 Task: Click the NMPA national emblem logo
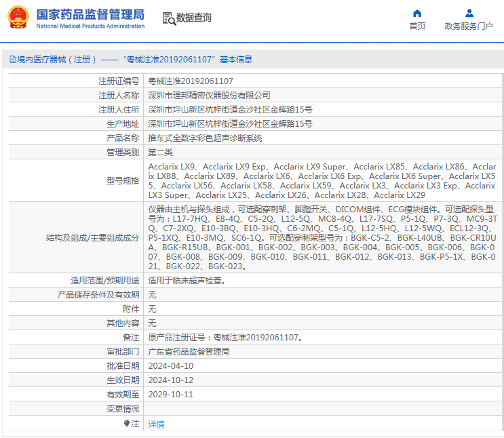coord(18,18)
